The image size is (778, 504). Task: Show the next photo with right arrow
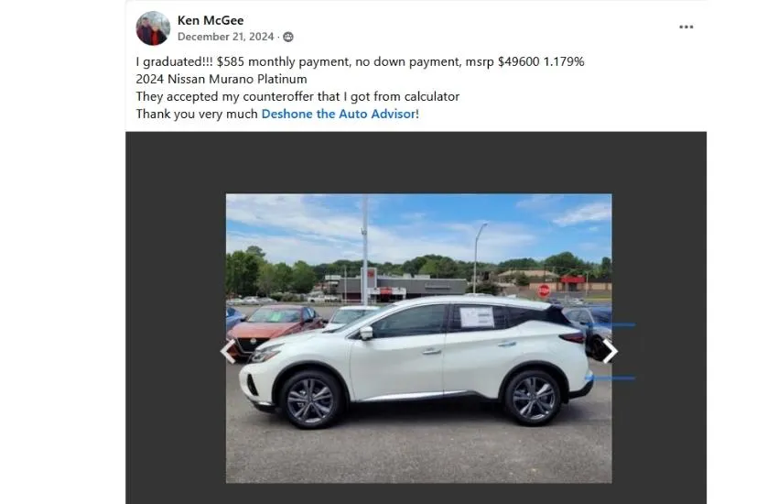tap(610, 351)
